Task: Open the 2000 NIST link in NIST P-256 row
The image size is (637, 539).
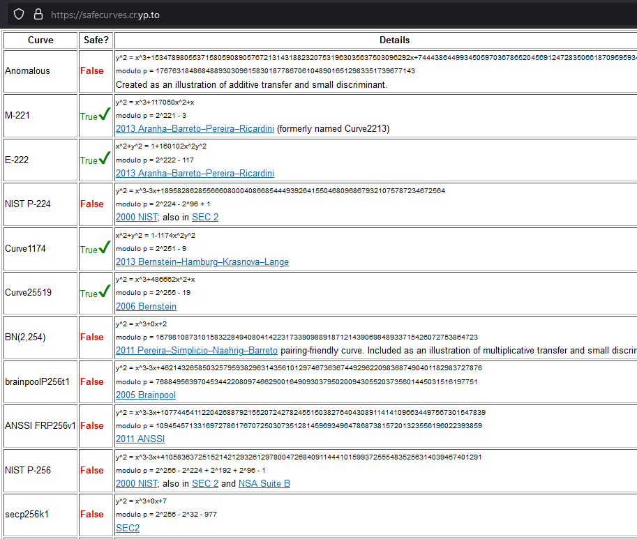Action: coord(137,483)
